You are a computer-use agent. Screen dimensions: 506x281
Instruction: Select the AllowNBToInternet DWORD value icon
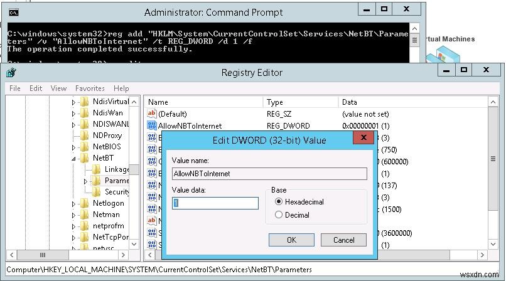click(152, 125)
